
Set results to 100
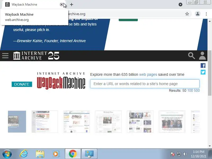click(x=190, y=90)
